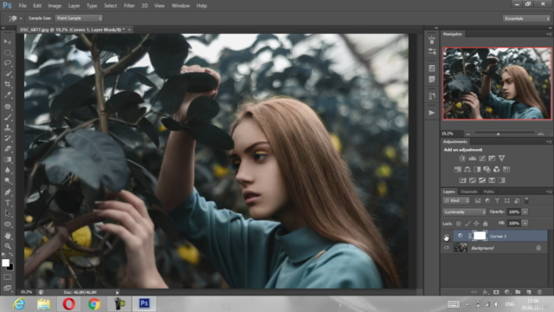Viewport: 554px width, 312px height.
Task: Select the Eraser tool
Action: 8,149
